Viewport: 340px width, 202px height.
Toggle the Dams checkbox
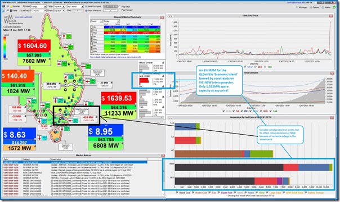coord(8,10)
